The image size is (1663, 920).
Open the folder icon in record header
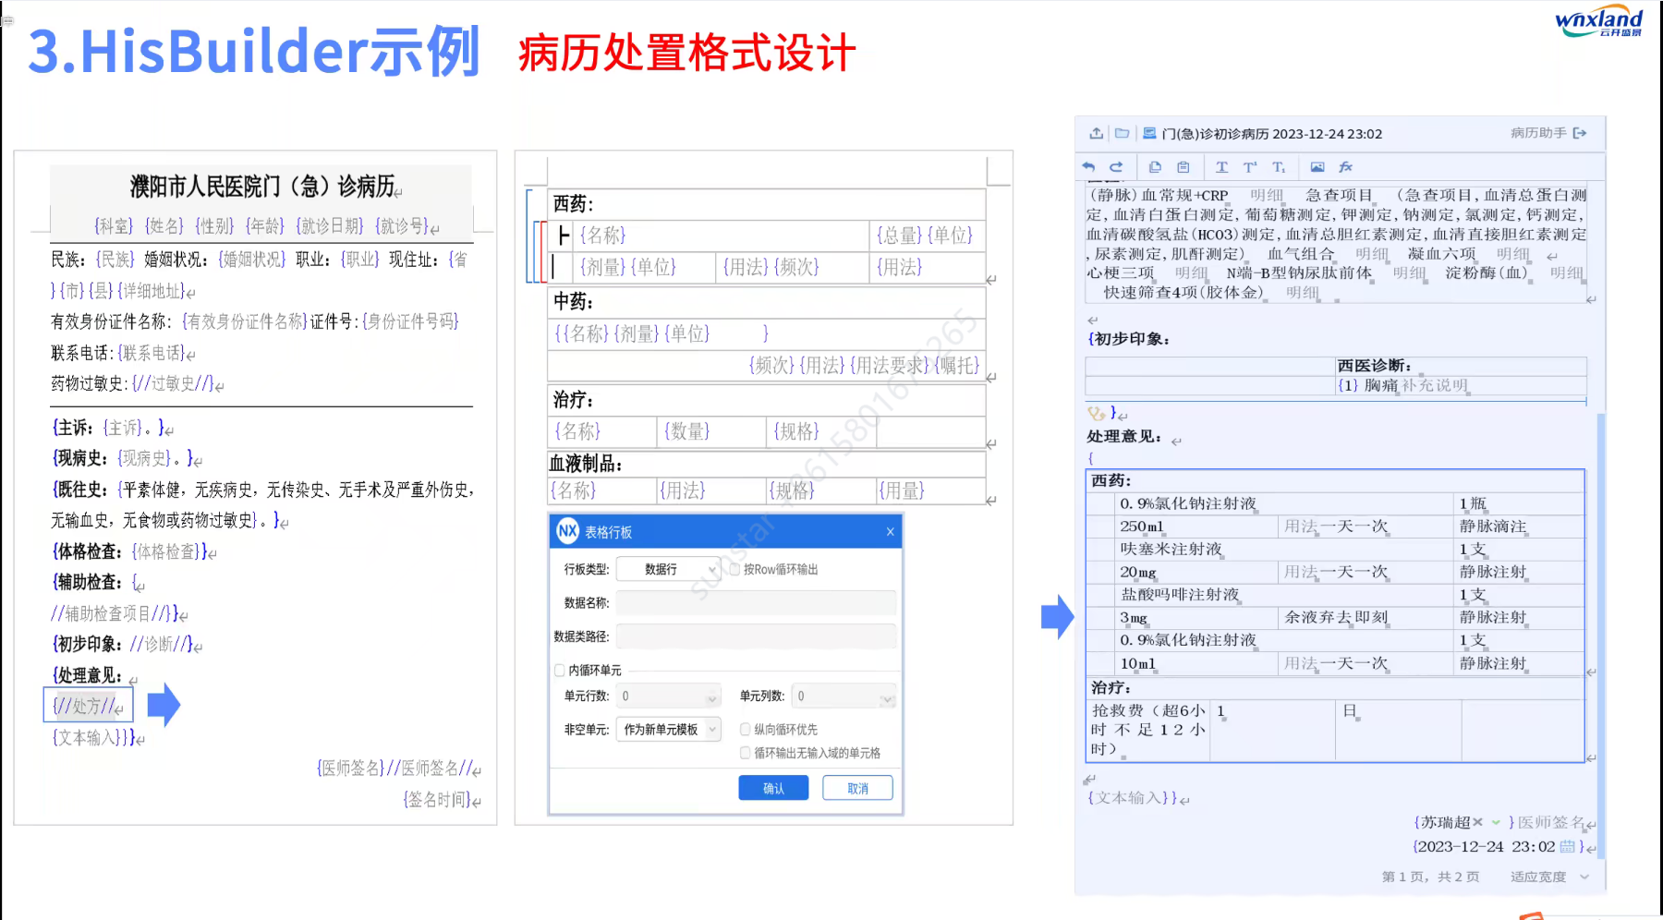(1122, 133)
